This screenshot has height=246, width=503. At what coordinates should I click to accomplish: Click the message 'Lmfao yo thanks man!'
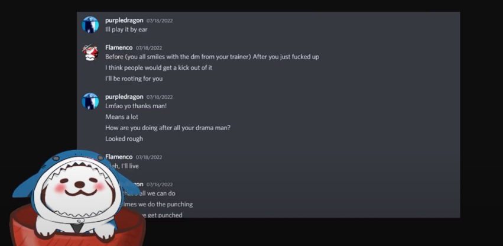pos(136,106)
